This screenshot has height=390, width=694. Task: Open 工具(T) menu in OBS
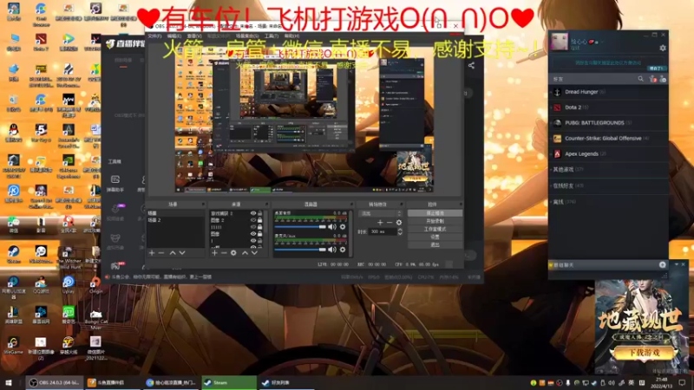coord(272,36)
